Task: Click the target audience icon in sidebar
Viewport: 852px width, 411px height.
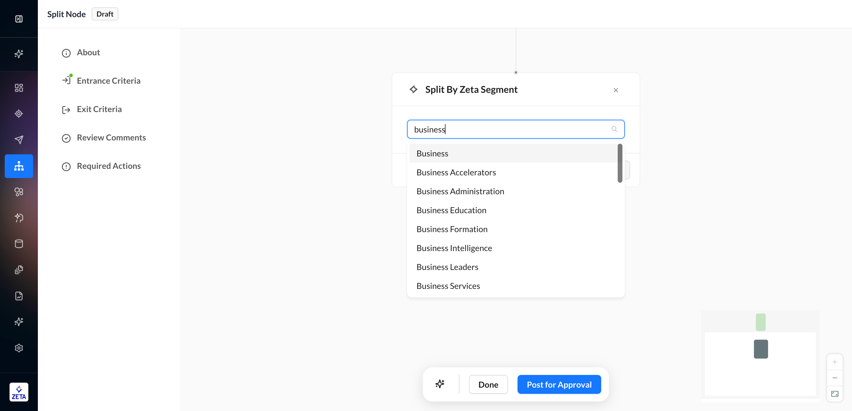Action: (x=19, y=114)
